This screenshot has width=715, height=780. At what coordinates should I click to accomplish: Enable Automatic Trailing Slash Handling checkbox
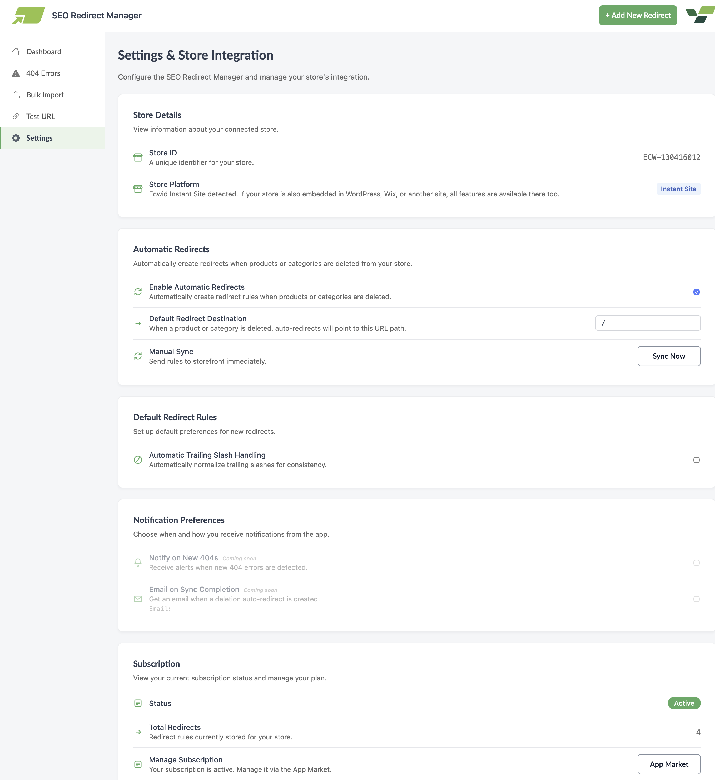coord(696,460)
